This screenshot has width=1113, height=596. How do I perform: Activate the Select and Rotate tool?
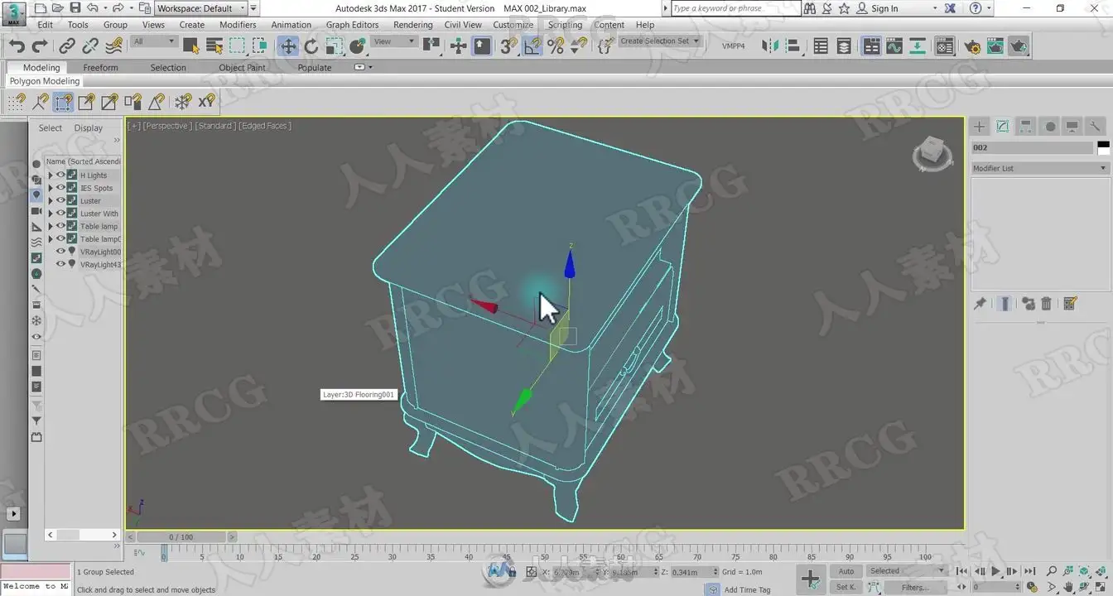311,46
